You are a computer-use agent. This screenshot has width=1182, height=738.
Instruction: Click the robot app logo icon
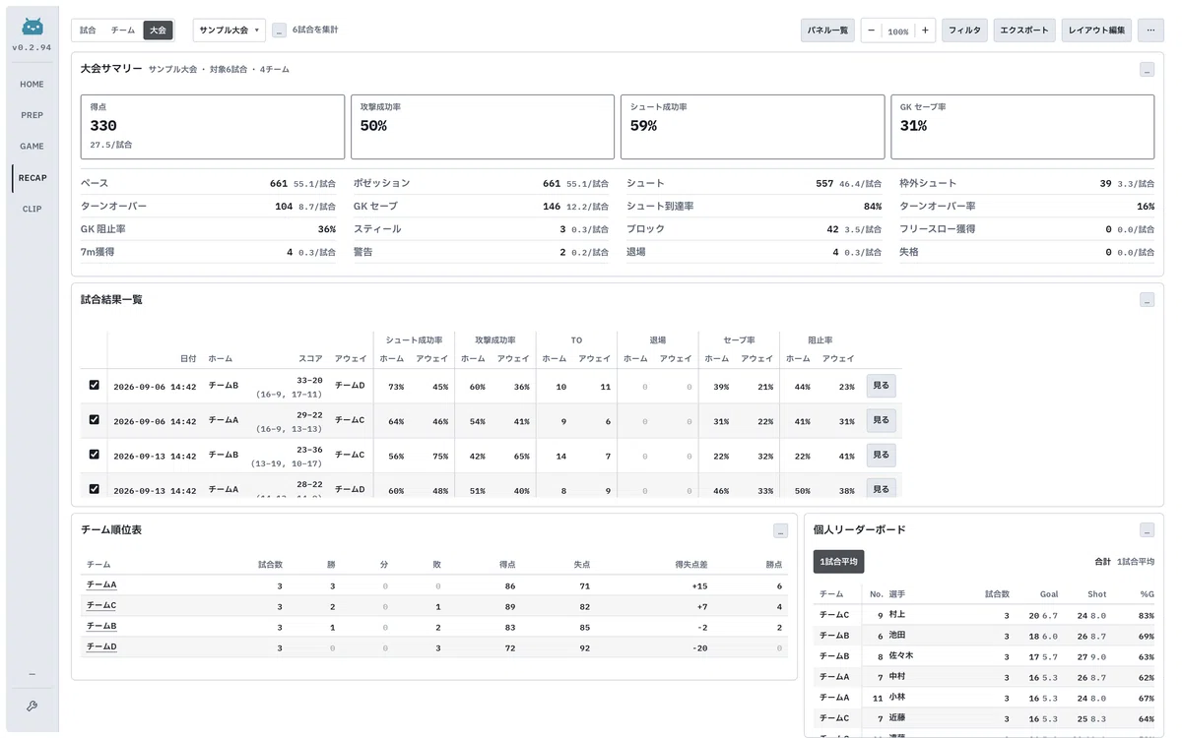coord(33,27)
